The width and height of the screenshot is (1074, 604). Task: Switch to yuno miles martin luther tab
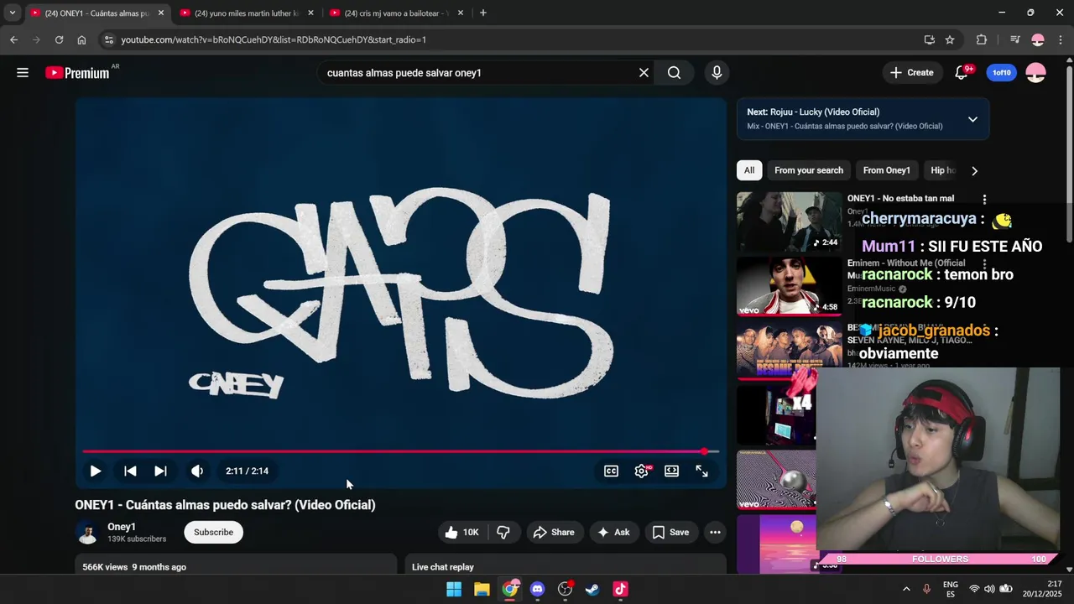tap(246, 13)
